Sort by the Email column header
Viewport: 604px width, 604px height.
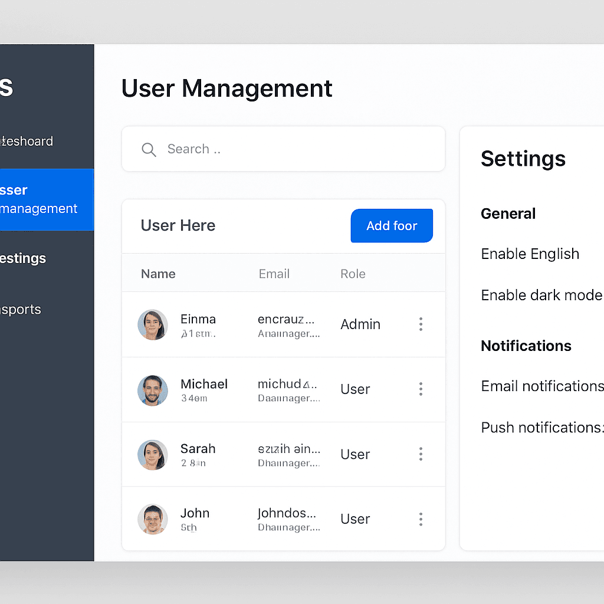(274, 274)
